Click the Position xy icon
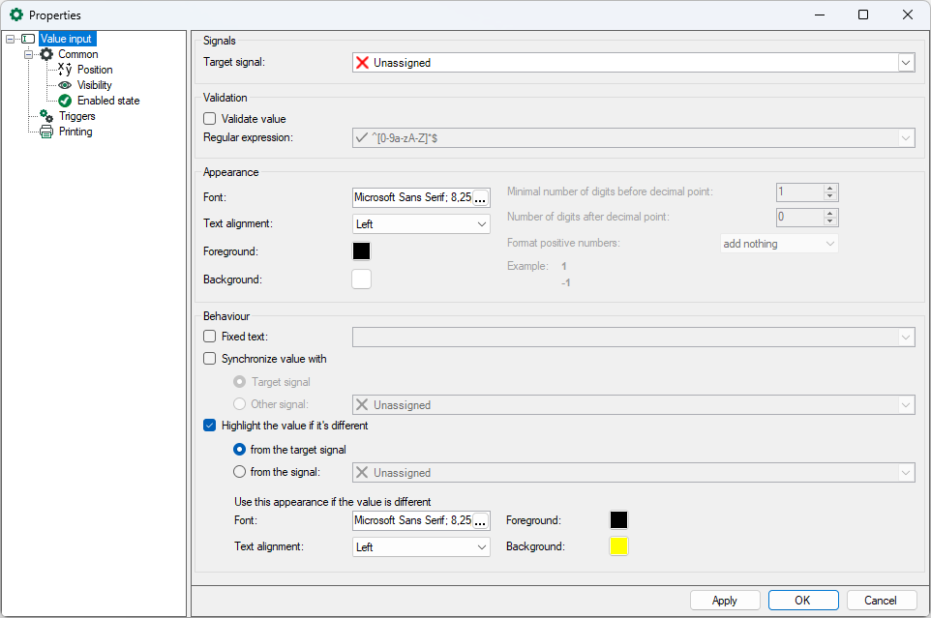The height and width of the screenshot is (618, 931). [65, 70]
